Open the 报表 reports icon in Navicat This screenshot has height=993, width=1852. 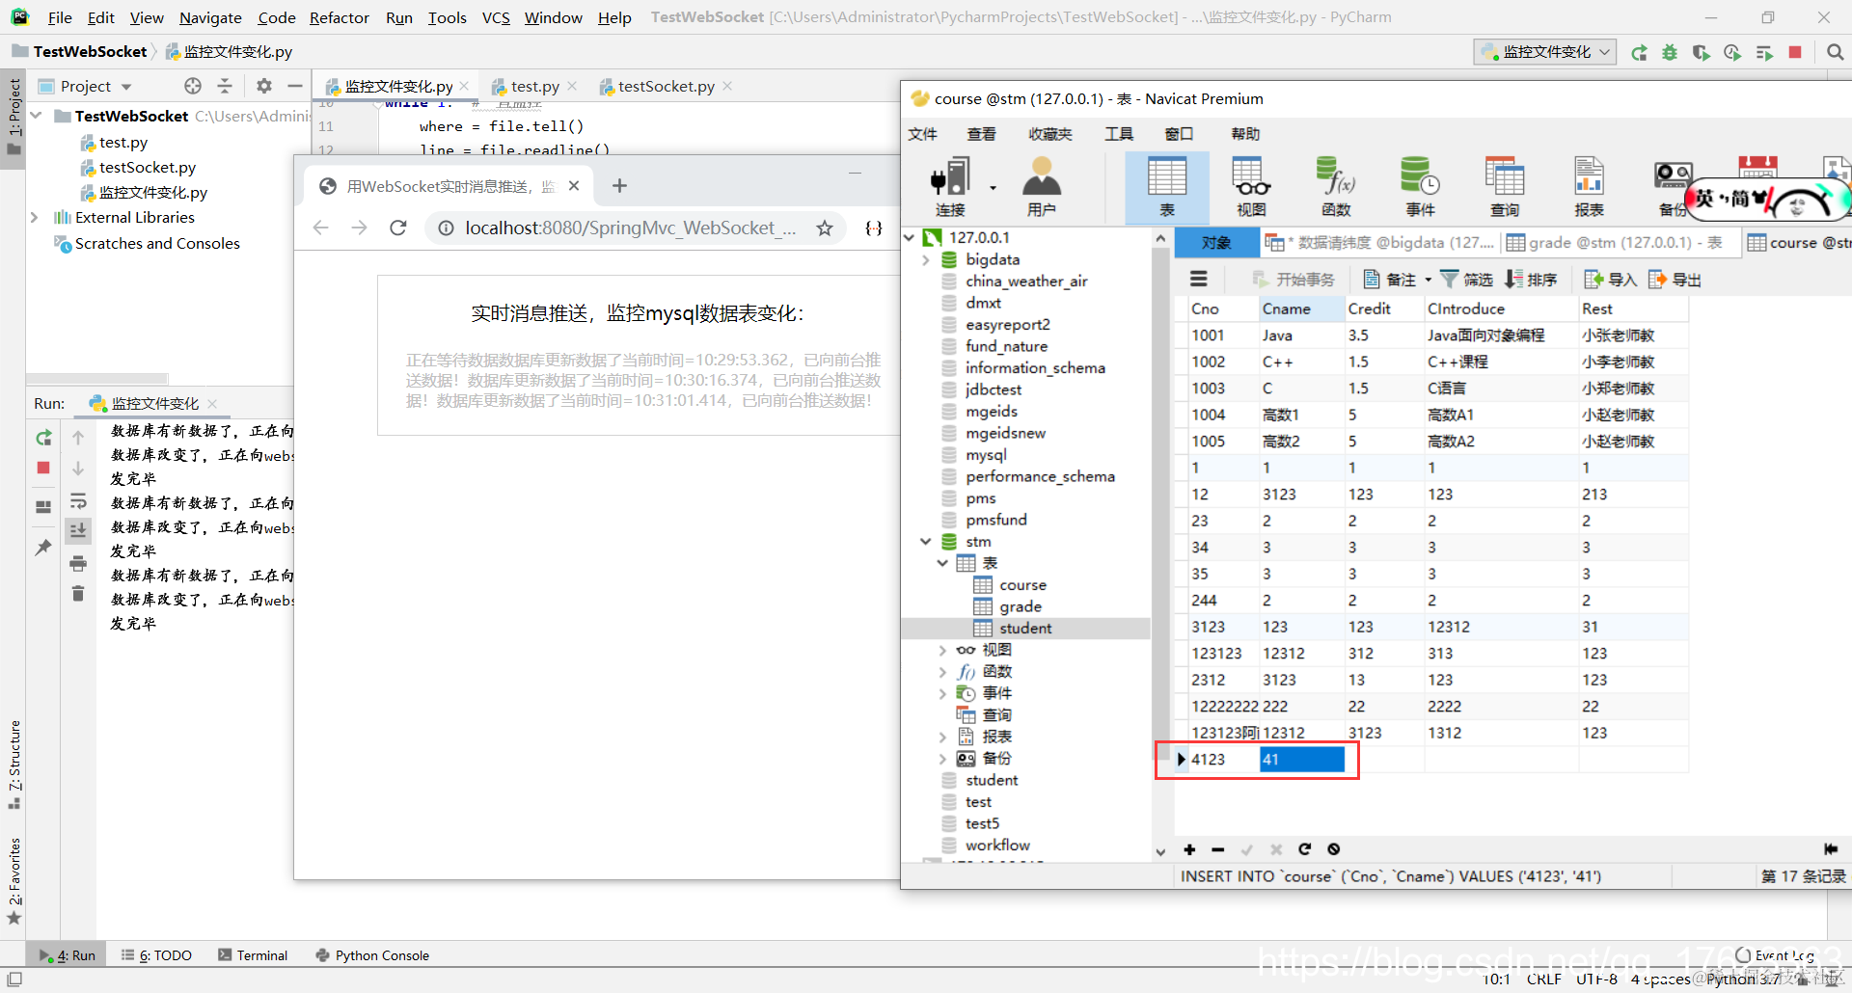(x=1589, y=187)
